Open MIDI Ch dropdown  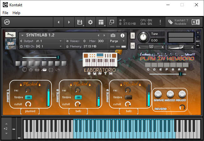click(x=41, y=46)
